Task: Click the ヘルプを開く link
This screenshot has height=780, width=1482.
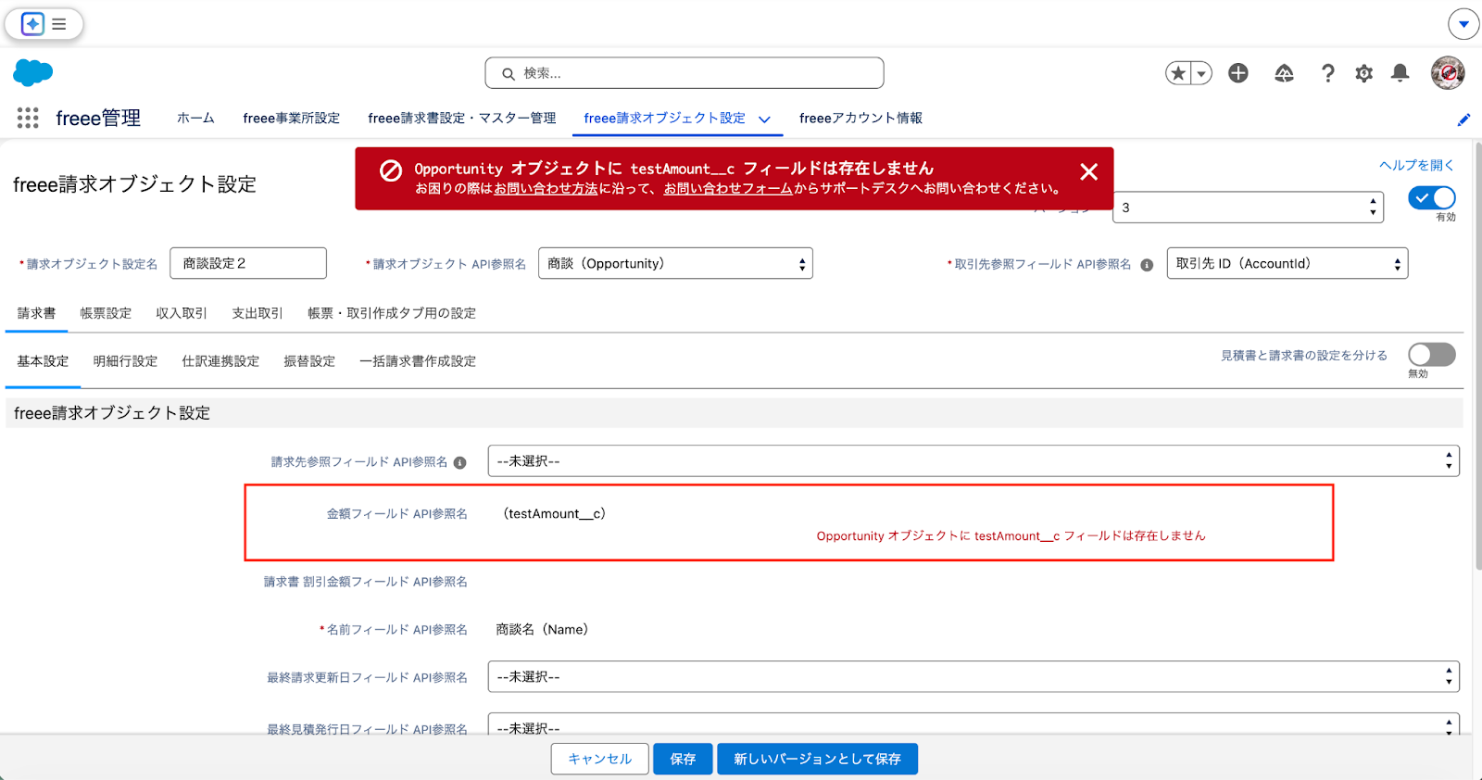Action: [x=1416, y=165]
